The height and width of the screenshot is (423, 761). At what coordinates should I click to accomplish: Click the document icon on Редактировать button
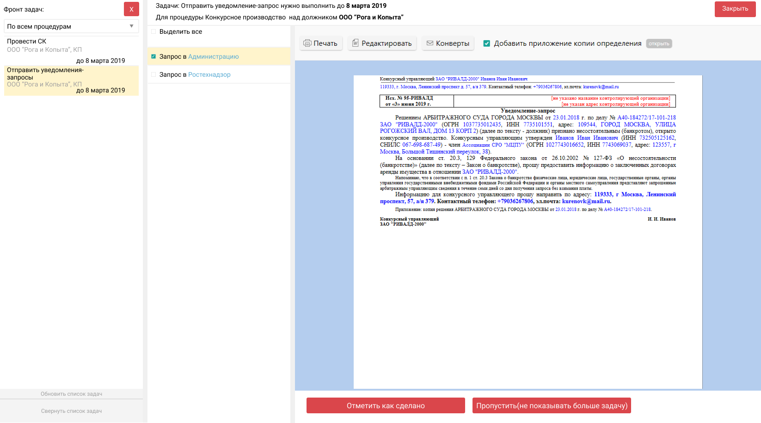pyautogui.click(x=355, y=43)
